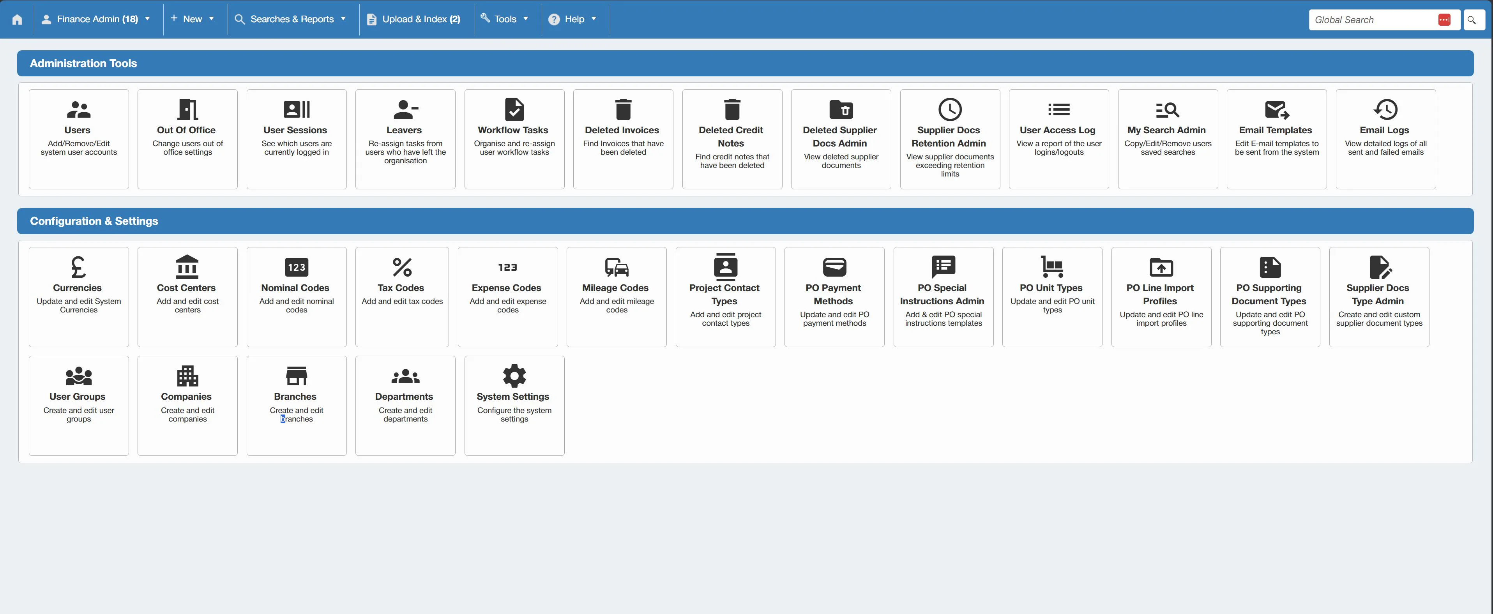This screenshot has width=1493, height=614.
Task: Open Upload & Index (2) menu
Action: tap(414, 19)
